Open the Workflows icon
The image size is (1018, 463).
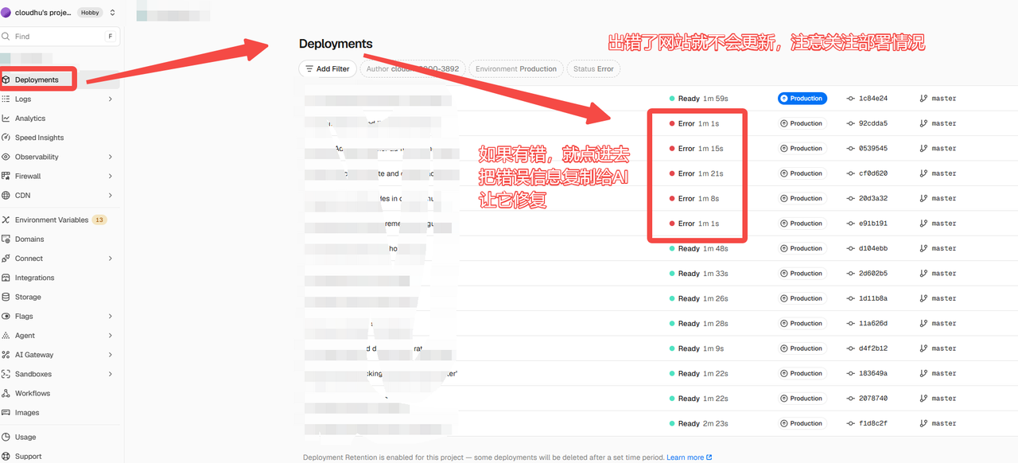pos(6,393)
